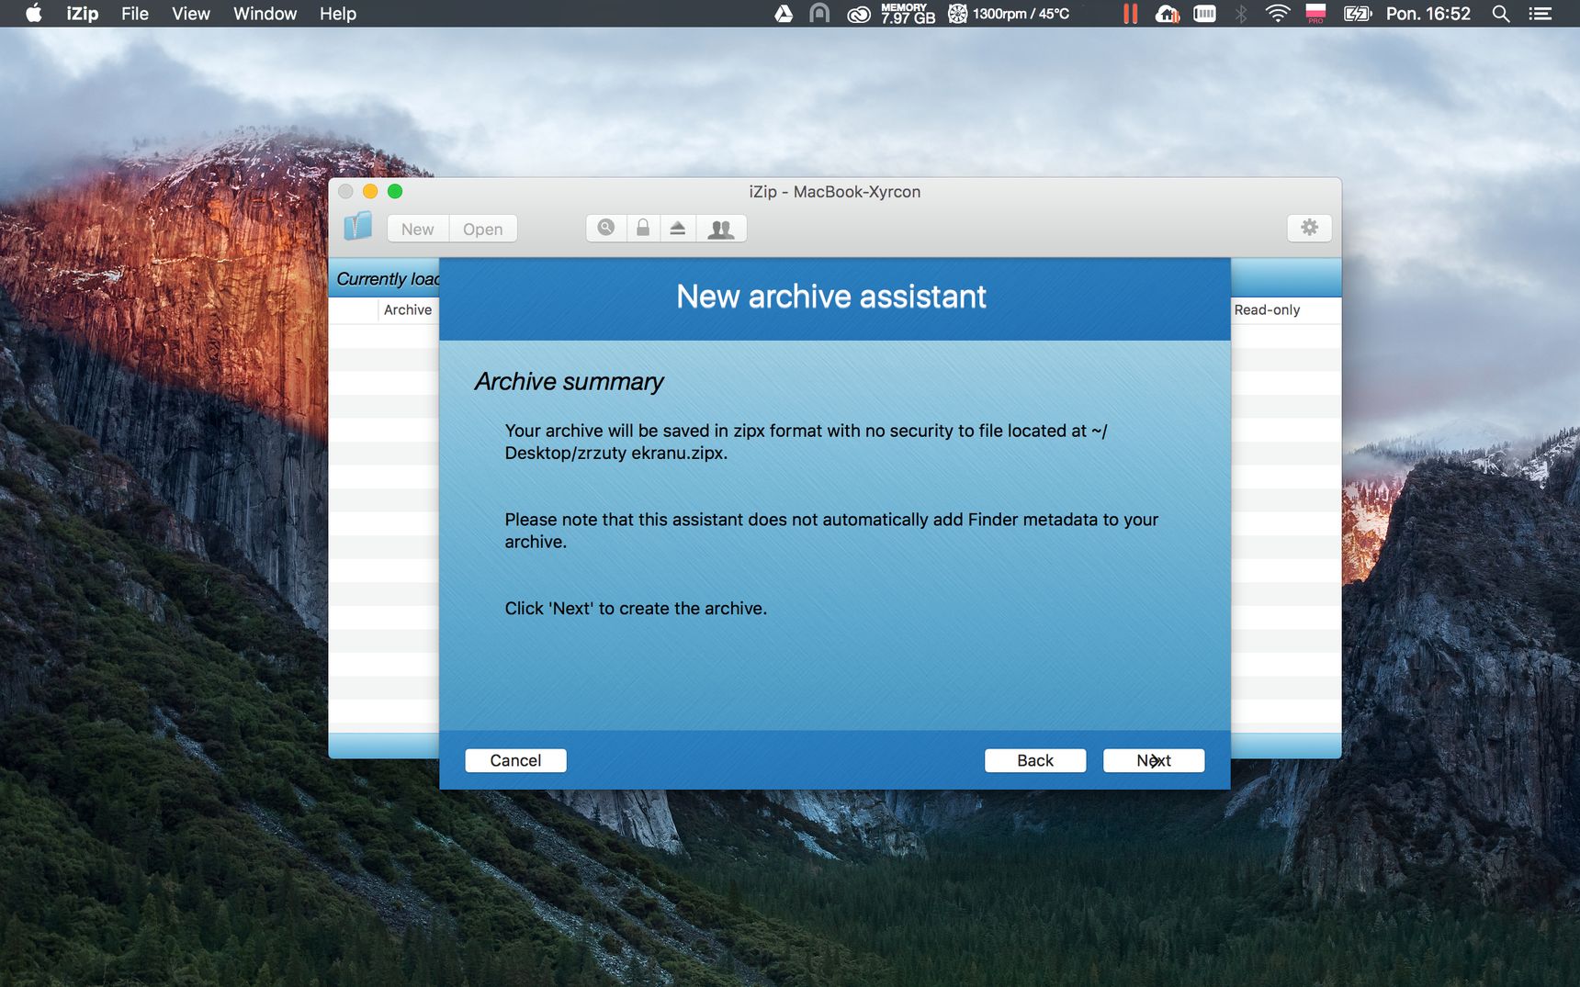Viewport: 1580px width, 987px height.
Task: Click the green zoom window button
Action: coord(395,191)
